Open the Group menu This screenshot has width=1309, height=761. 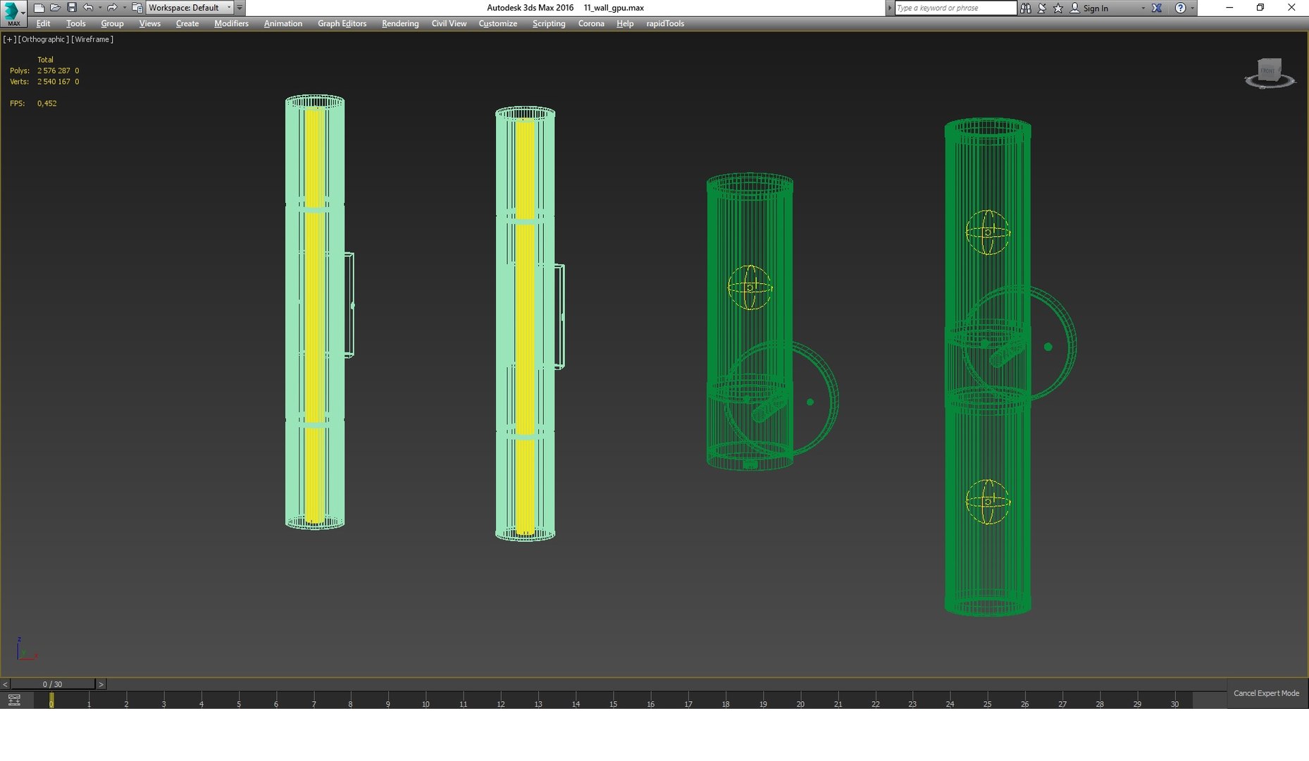tap(112, 23)
